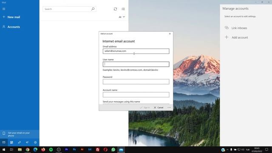
Task: Click the Password field
Action: 136,82
